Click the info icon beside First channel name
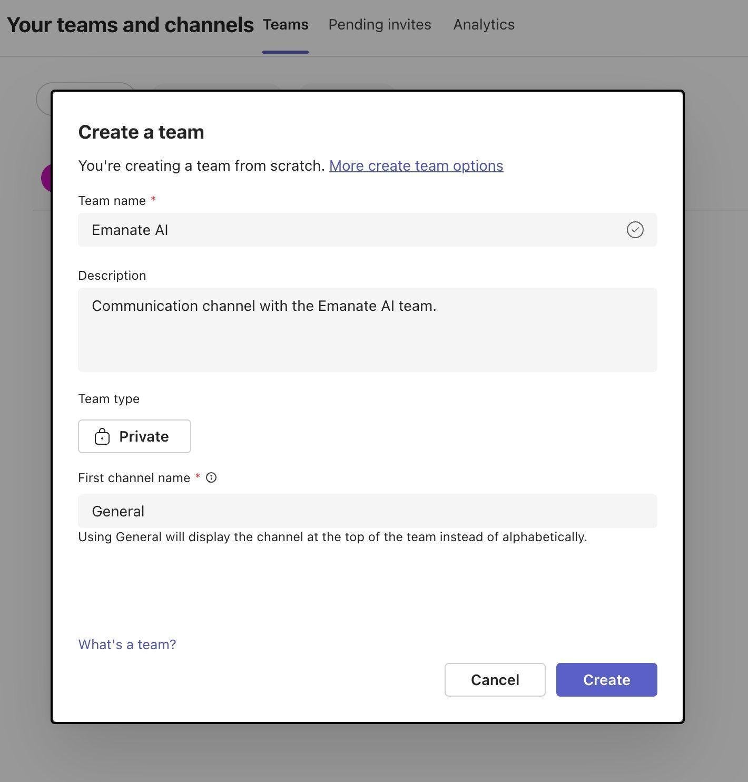 211,477
